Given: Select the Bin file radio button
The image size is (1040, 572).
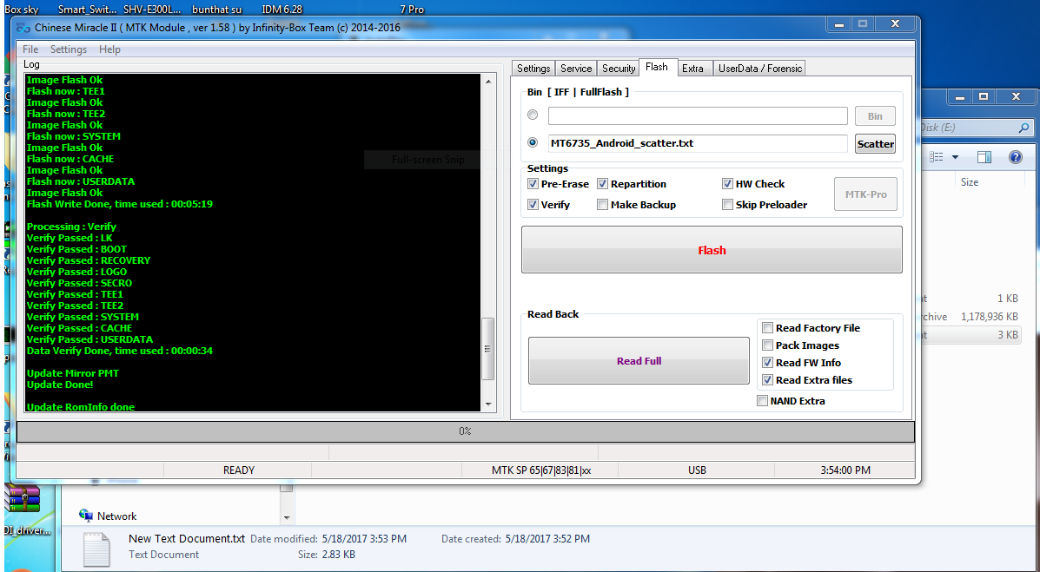Looking at the screenshot, I should click(533, 115).
